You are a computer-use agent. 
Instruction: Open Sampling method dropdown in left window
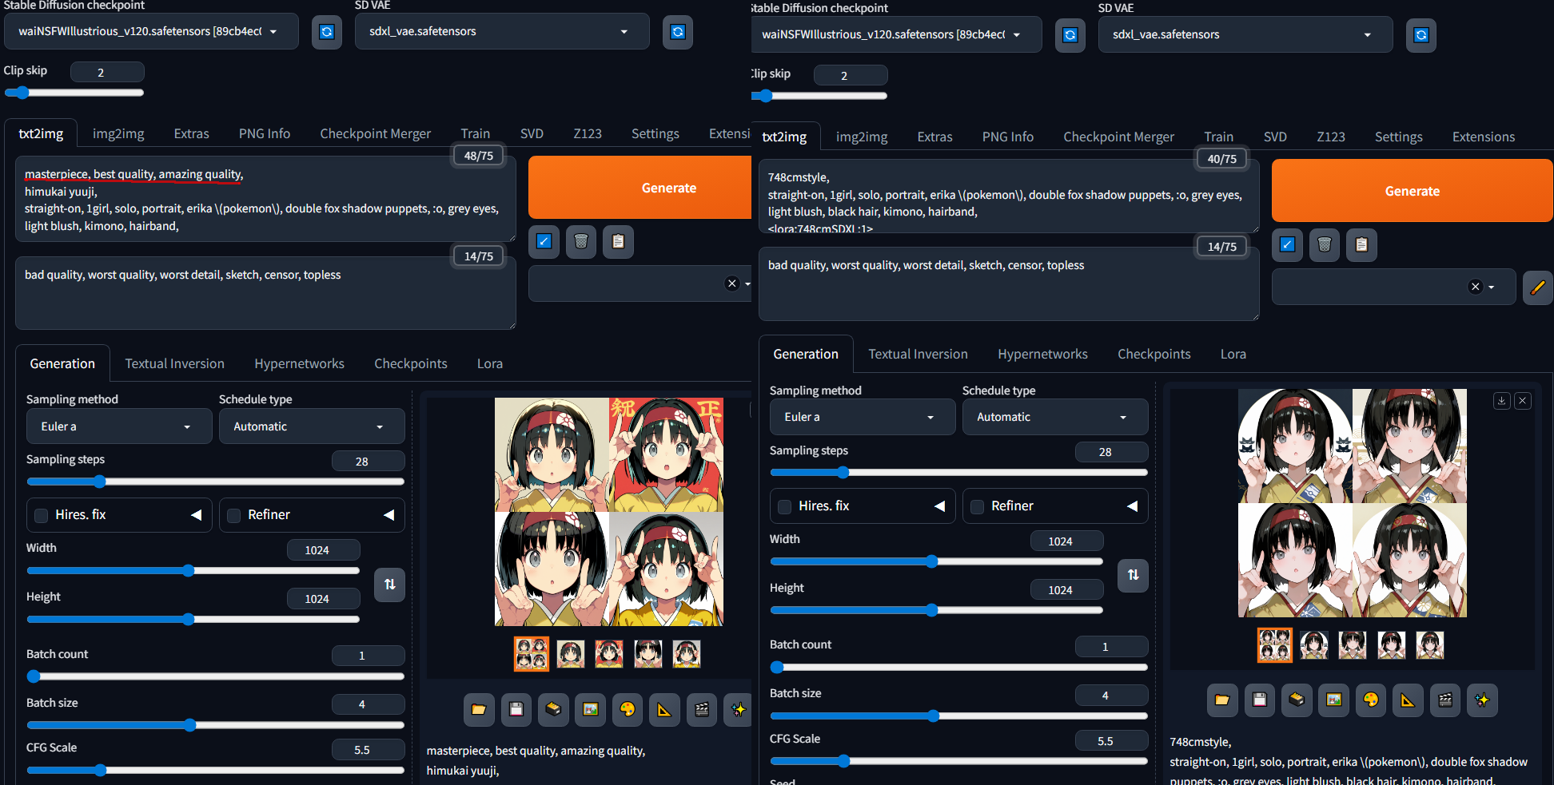tap(119, 426)
